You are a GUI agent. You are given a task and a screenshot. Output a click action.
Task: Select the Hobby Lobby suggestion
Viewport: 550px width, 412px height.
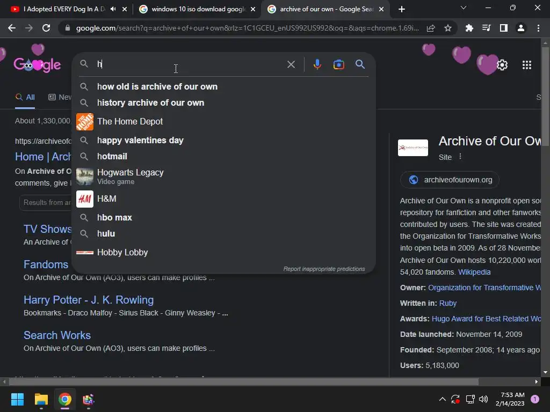tap(223, 252)
